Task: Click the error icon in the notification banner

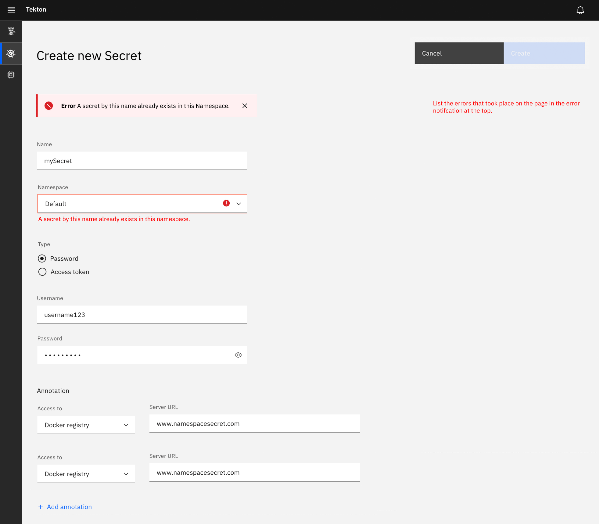Action: click(49, 106)
